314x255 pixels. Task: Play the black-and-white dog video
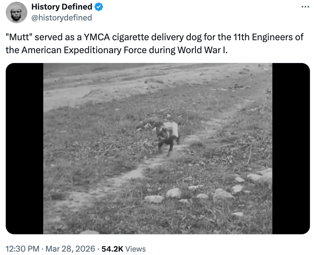157,149
